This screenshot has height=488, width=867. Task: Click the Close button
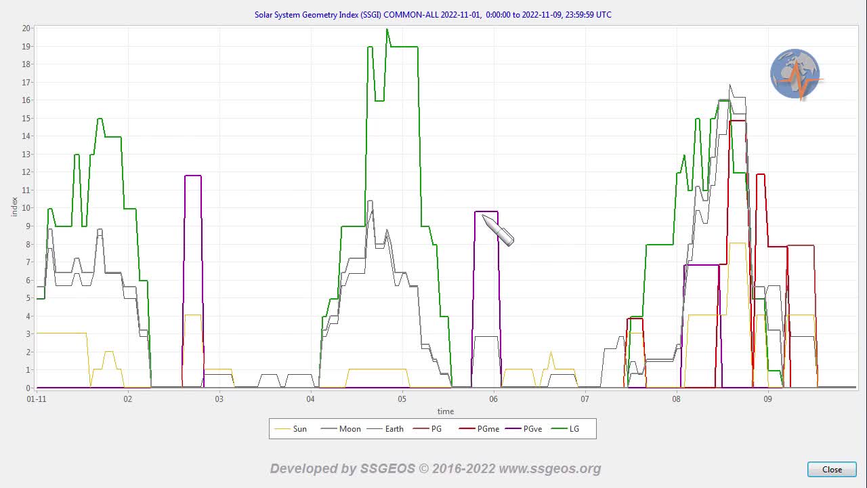[x=832, y=469]
